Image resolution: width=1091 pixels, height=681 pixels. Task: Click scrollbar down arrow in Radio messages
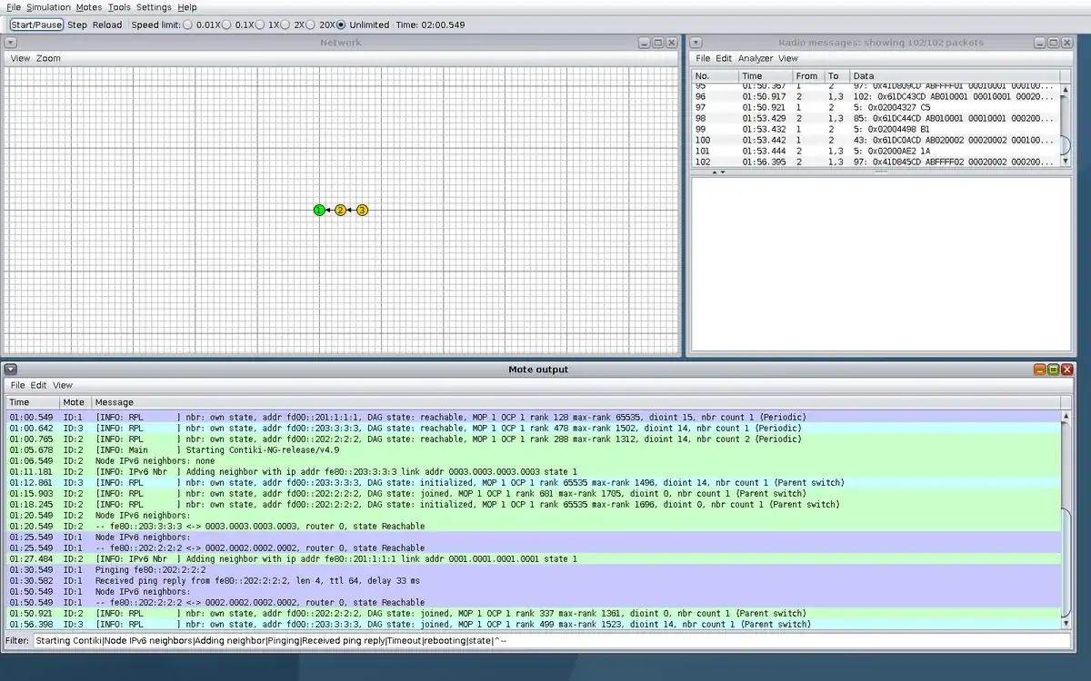click(1066, 161)
